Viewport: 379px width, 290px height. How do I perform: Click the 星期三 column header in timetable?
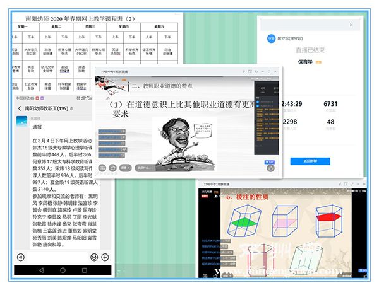coord(90,26)
